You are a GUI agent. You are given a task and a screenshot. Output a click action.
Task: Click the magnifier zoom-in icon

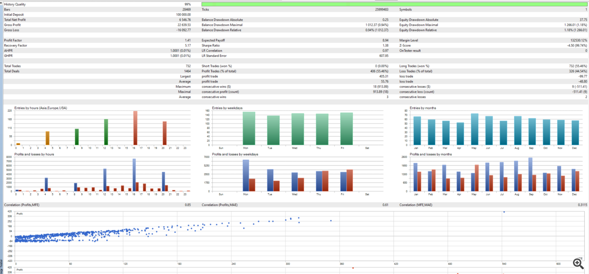pos(578,263)
